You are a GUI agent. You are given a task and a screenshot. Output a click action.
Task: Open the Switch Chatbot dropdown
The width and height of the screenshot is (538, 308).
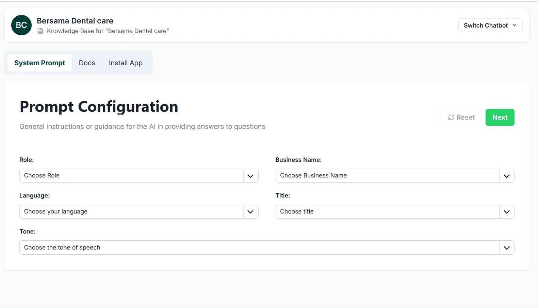490,25
